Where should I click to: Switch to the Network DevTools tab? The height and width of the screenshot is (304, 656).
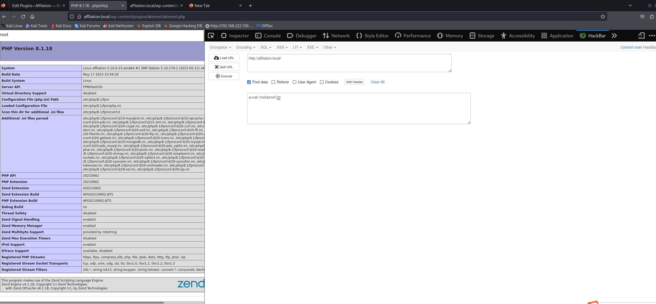[x=336, y=36]
